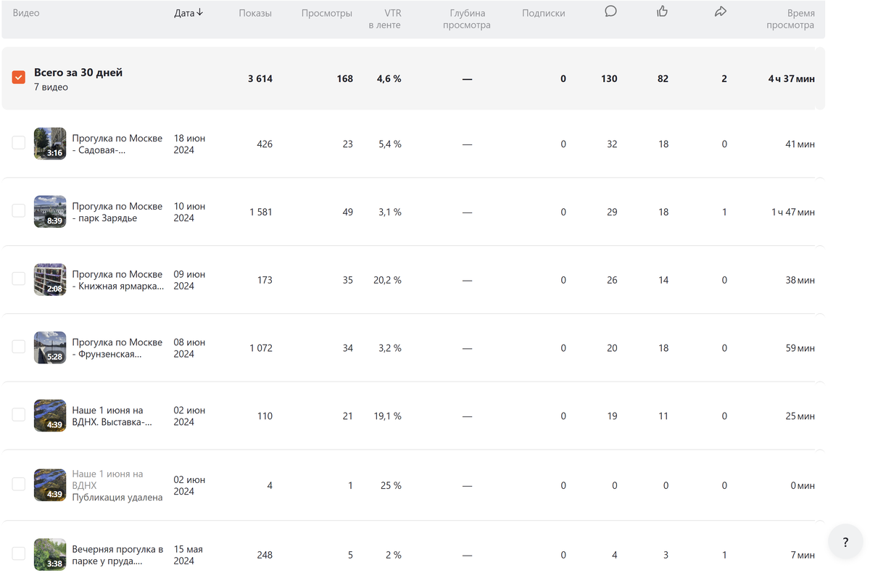Click the shares arrow column header
Screen dimensions: 870x573
point(720,12)
